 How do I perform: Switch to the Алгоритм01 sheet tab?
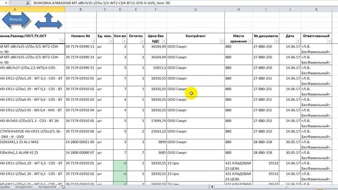[24, 187]
